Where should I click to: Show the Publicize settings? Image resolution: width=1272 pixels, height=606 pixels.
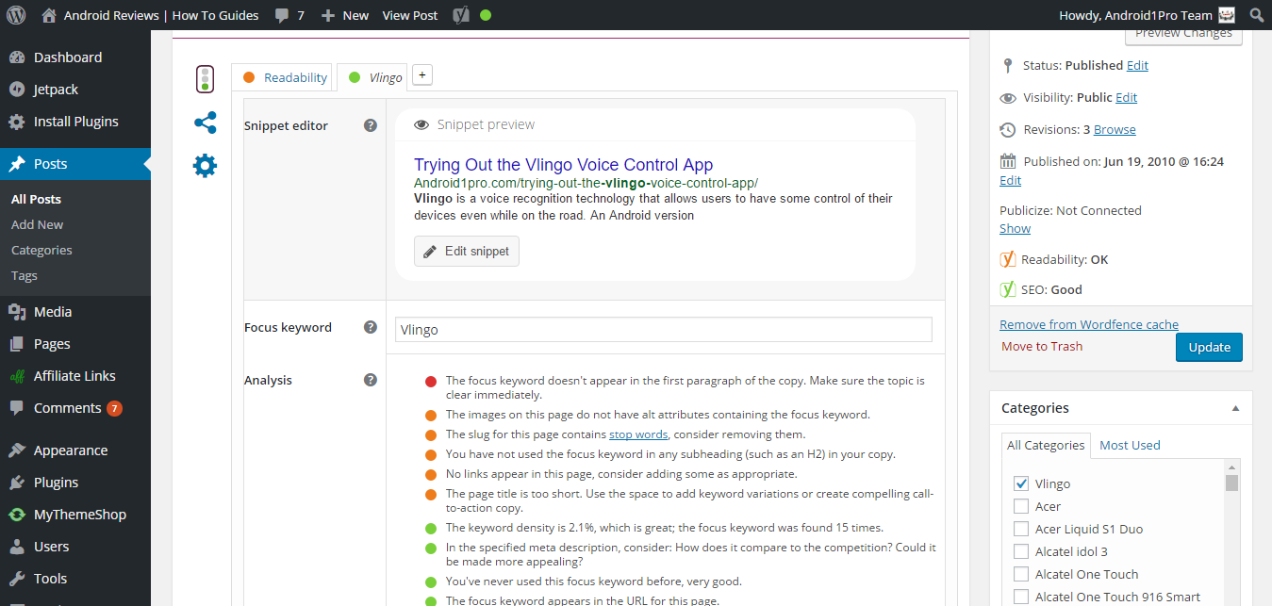click(1016, 228)
